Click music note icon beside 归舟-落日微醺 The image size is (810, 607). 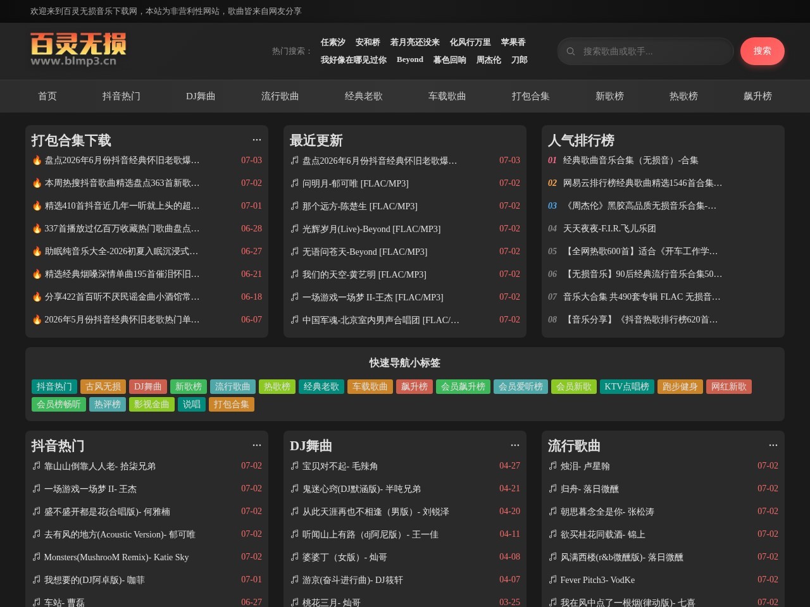[x=552, y=488]
